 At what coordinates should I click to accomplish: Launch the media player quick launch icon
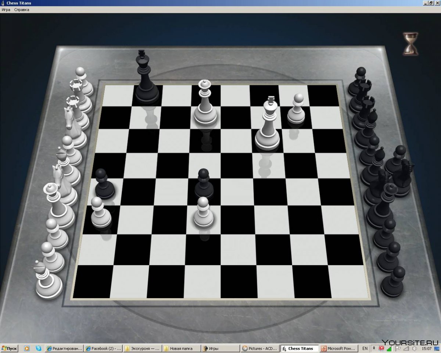tap(27, 349)
